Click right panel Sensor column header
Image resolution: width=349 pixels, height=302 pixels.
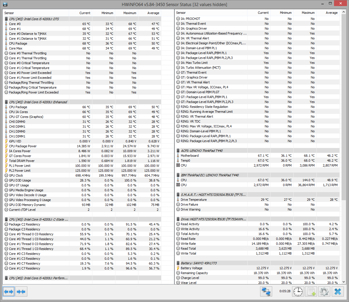tap(211, 13)
